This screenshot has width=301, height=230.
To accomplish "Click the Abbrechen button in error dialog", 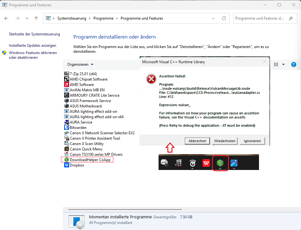I will click(x=197, y=141).
